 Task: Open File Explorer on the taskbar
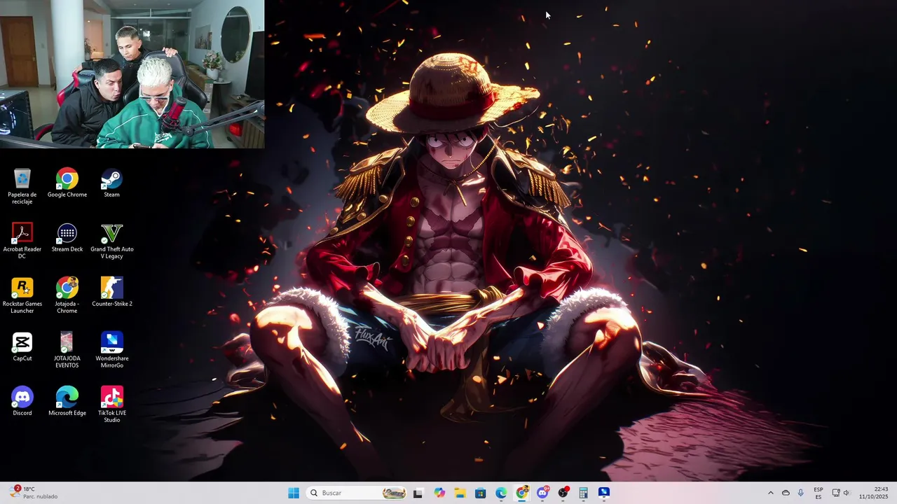(460, 493)
